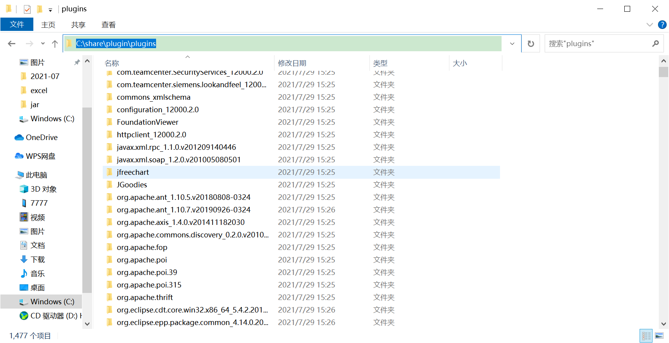Image resolution: width=669 pixels, height=343 pixels.
Task: Go up one folder level
Action: (x=55, y=43)
